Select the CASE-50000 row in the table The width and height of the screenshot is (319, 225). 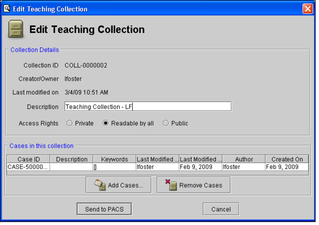[x=28, y=167]
